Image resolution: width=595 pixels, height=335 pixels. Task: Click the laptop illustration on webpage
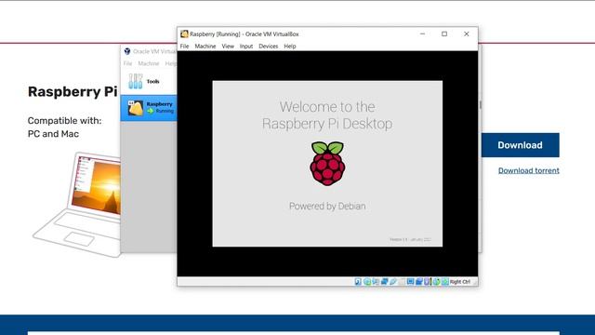click(x=77, y=205)
